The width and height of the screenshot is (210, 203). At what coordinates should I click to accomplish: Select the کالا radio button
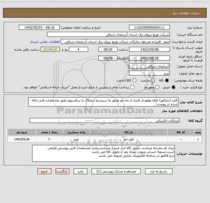point(167,81)
